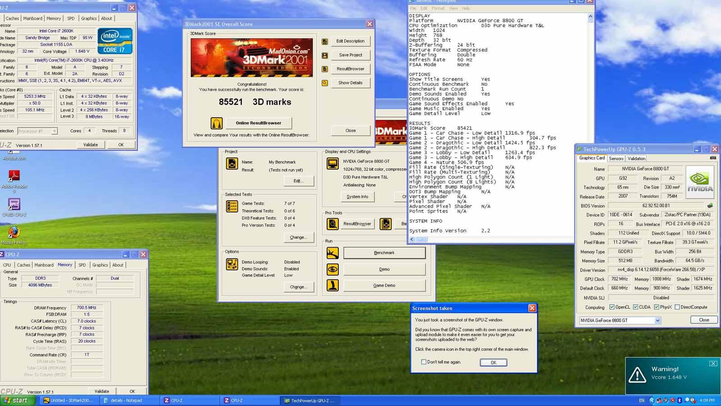Viewport: 721px width, 406px height.
Task: Click the Bluetooth tray icon
Action: (680, 400)
